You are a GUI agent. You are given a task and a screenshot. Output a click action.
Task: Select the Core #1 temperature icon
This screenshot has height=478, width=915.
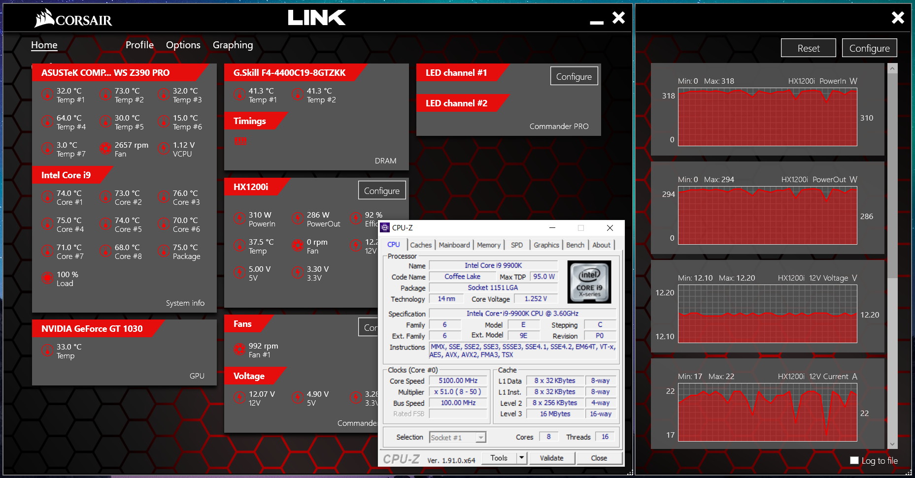tap(47, 196)
